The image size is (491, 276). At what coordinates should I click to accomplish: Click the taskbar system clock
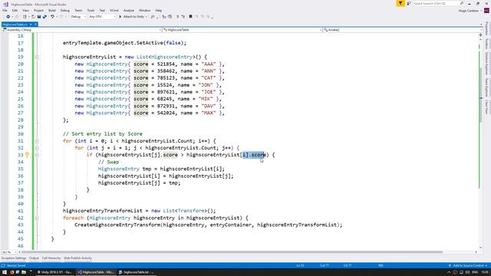coord(485,272)
